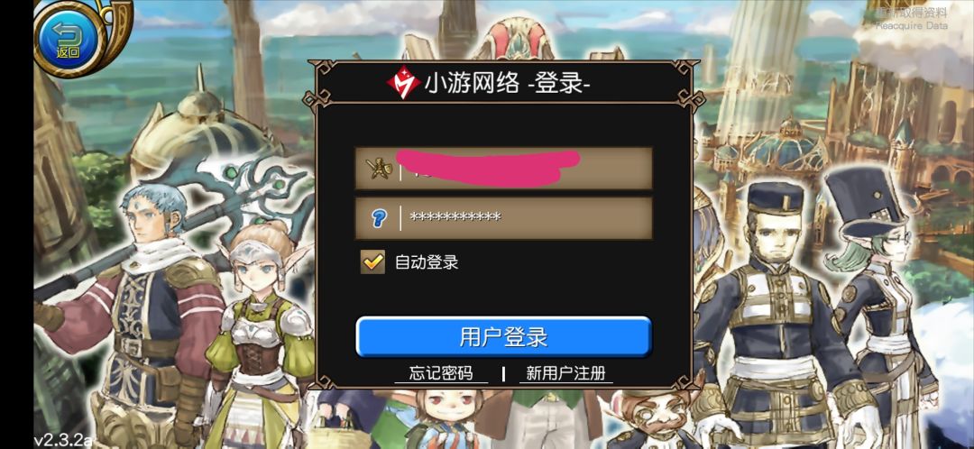Focus the username input field
Viewport: 974px width, 449px height.
click(504, 169)
